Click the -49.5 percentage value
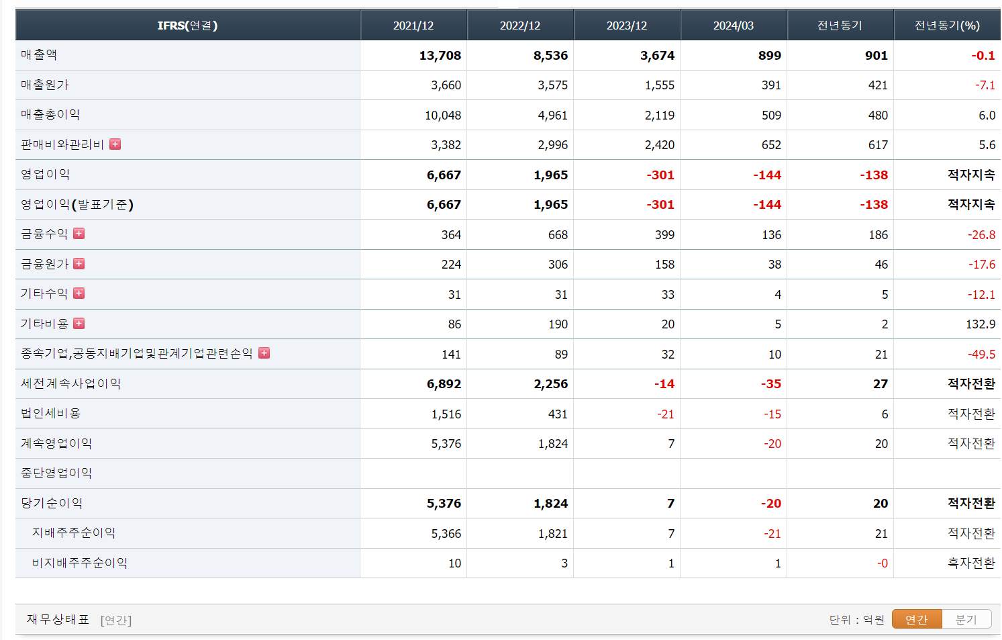Viewport: 1002px width, 640px height. point(981,355)
